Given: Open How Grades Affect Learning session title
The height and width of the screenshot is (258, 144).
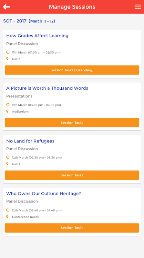Looking at the screenshot, I should click(x=37, y=36).
